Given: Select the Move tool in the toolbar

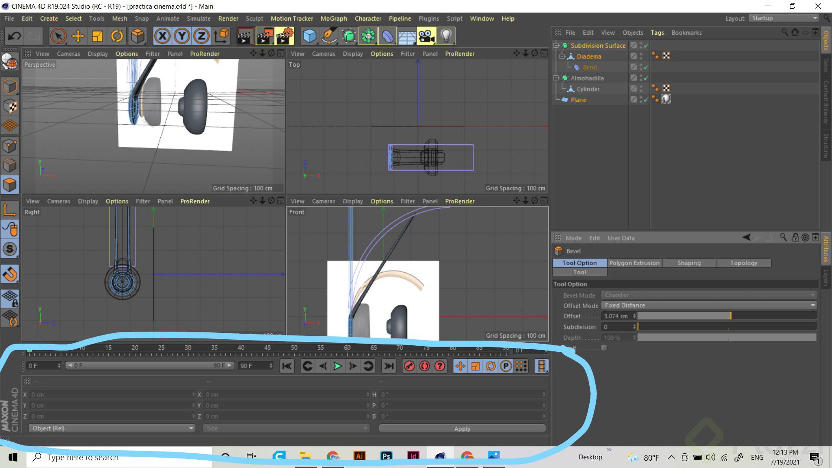Looking at the screenshot, I should tap(78, 36).
